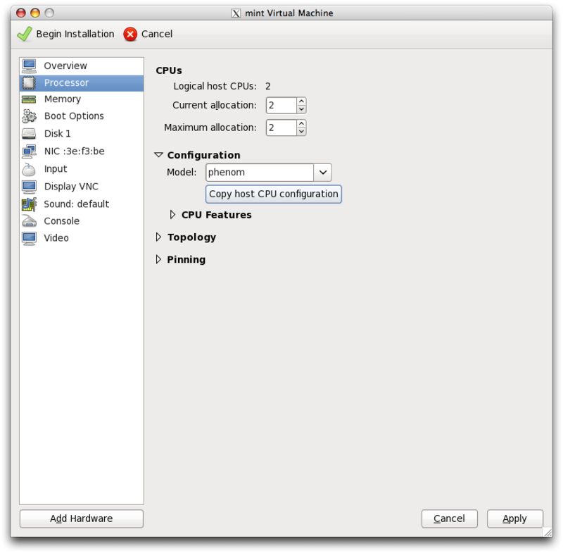The height and width of the screenshot is (553, 563).
Task: Select Input in hardware list
Action: tap(82, 169)
